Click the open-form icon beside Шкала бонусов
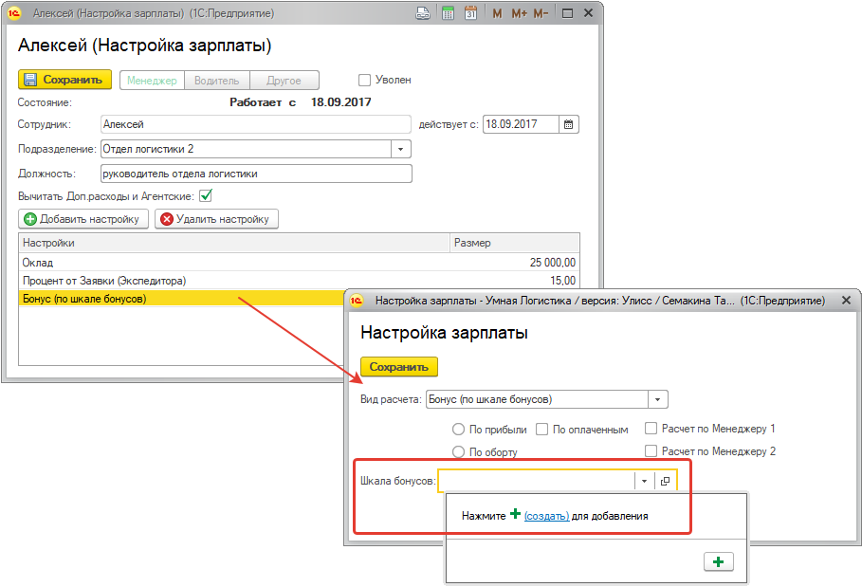Screen dimensions: 862x587 [x=665, y=481]
